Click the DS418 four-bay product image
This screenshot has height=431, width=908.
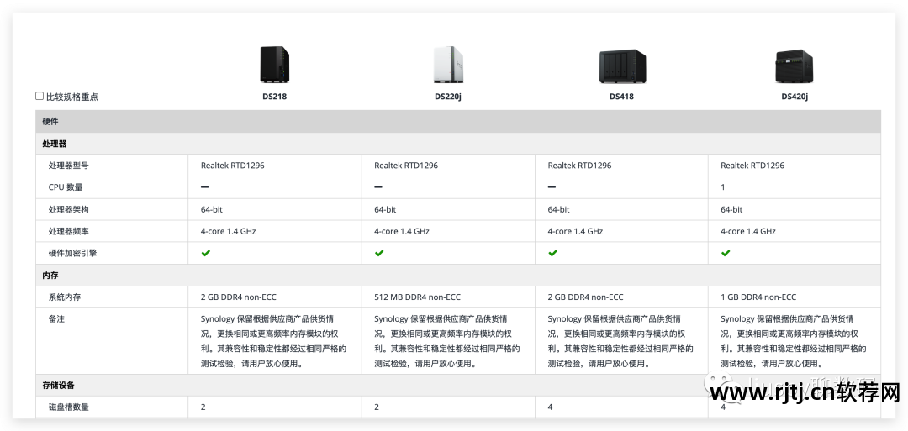coord(621,66)
